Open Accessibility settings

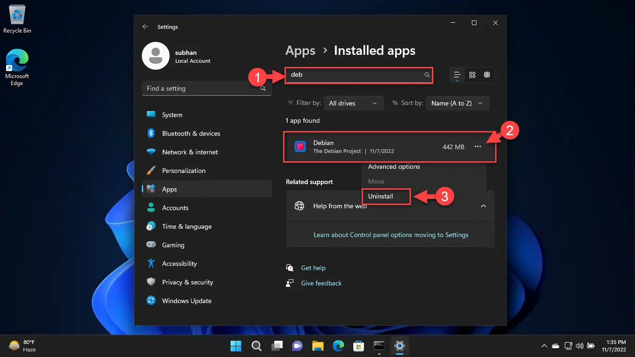(x=207, y=264)
